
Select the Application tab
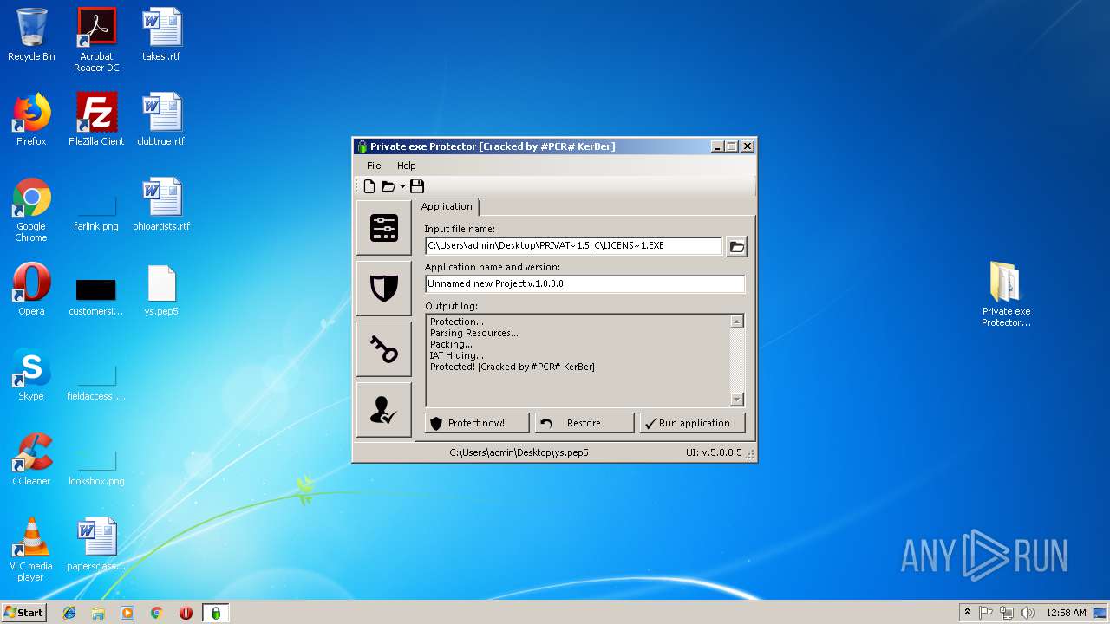(447, 206)
